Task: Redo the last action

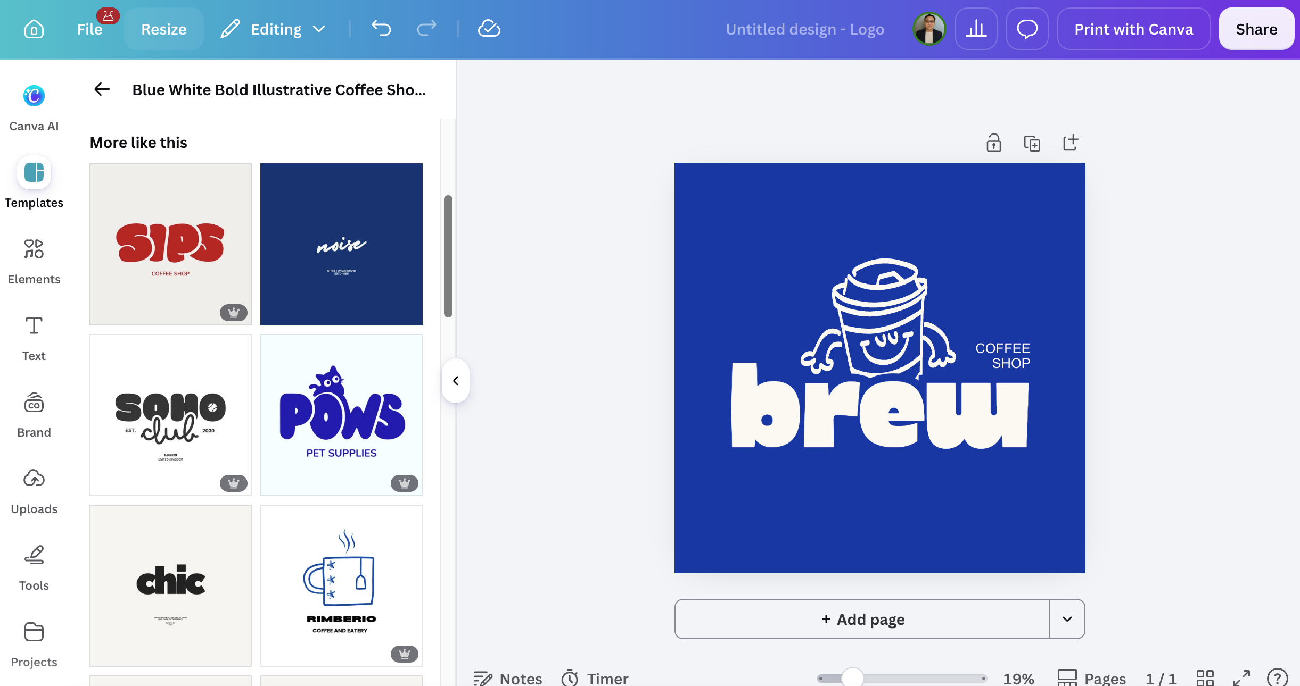Action: (x=426, y=29)
